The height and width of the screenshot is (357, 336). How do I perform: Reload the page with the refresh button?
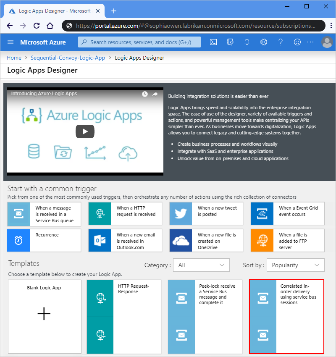pos(37,26)
